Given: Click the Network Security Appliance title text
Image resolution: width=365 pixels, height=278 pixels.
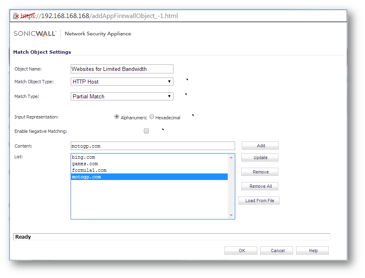Looking at the screenshot, I should point(98,34).
